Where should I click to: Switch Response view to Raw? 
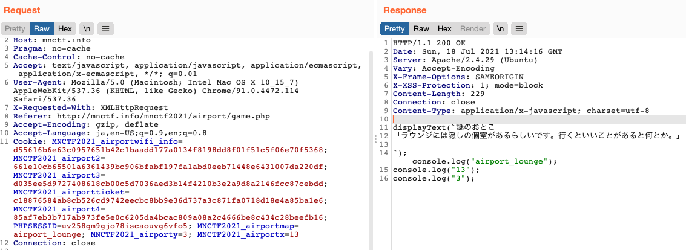pos(421,29)
